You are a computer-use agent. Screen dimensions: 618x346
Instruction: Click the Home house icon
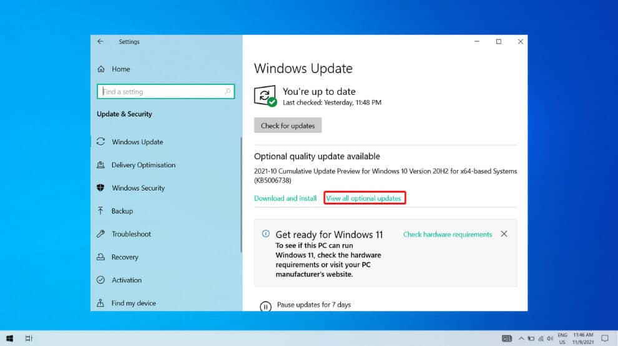click(x=101, y=69)
